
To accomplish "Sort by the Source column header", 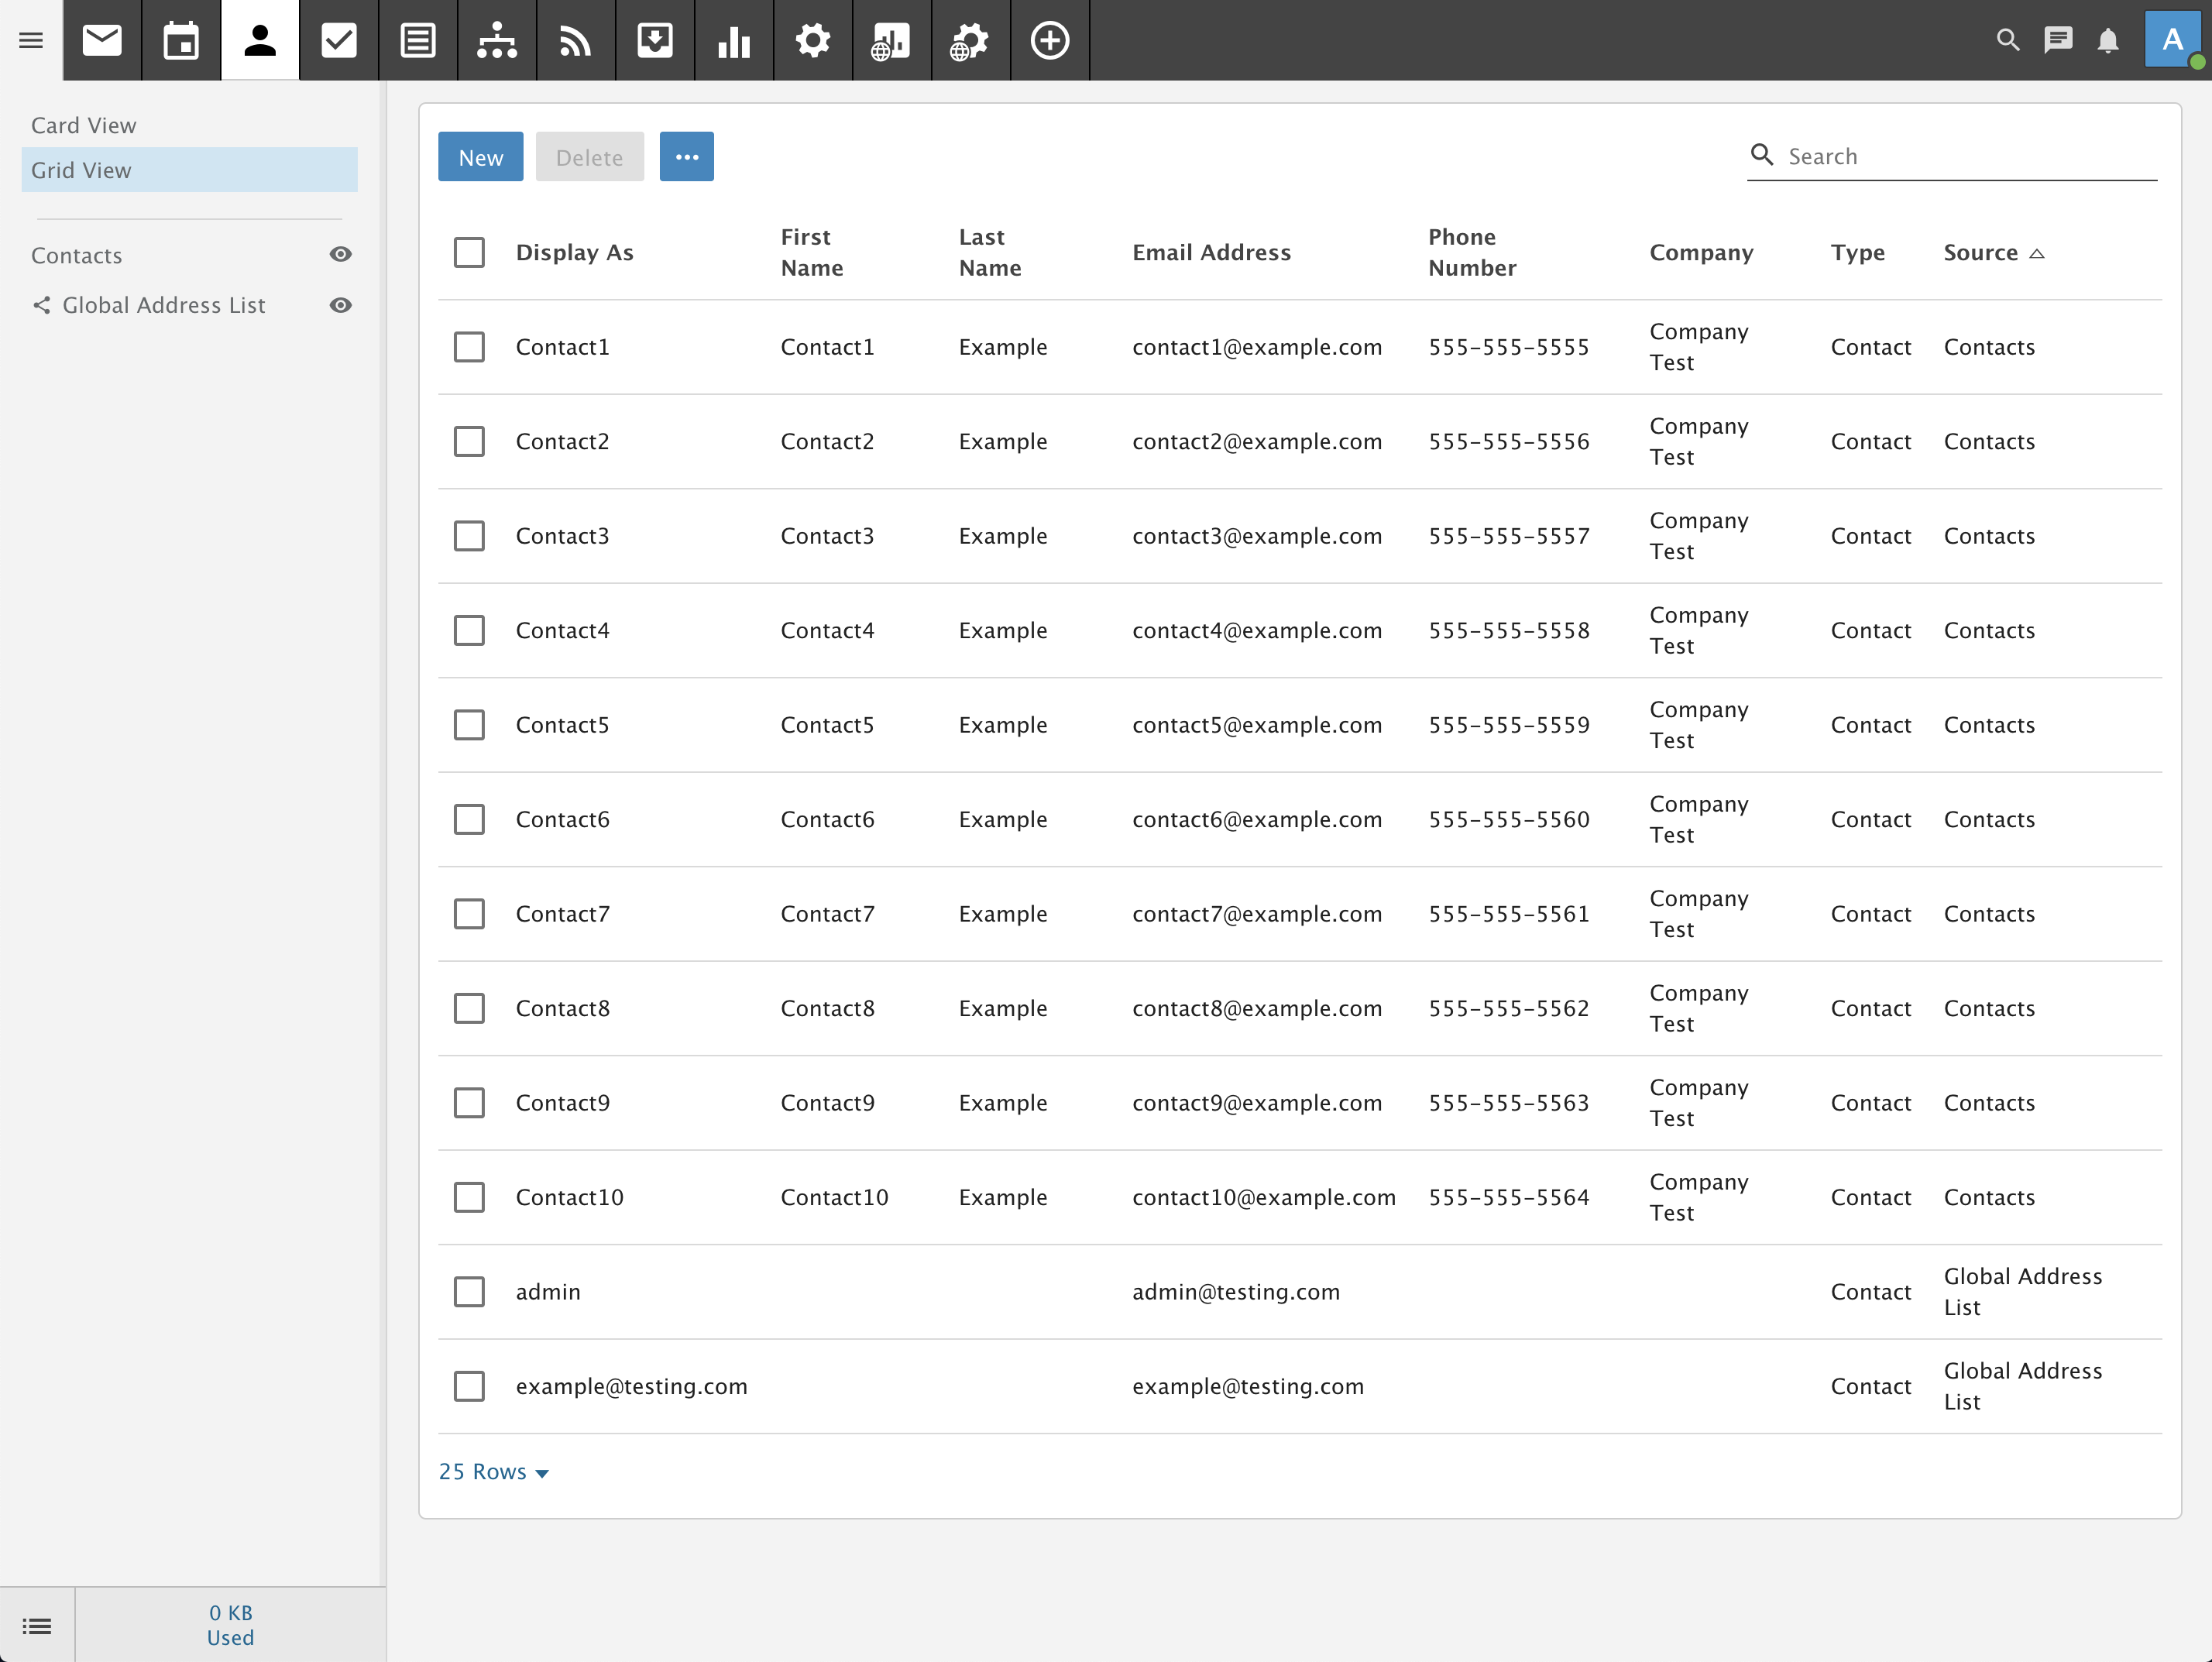I will (x=1981, y=252).
